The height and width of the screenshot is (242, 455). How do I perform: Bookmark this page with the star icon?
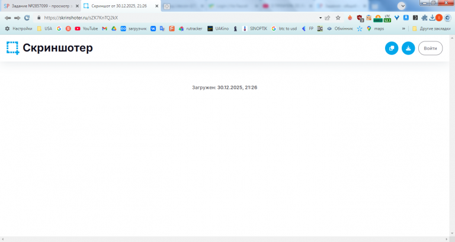[x=338, y=18]
